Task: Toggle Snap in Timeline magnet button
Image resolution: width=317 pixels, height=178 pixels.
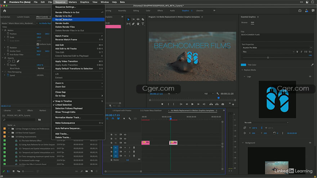Action: click(113, 119)
